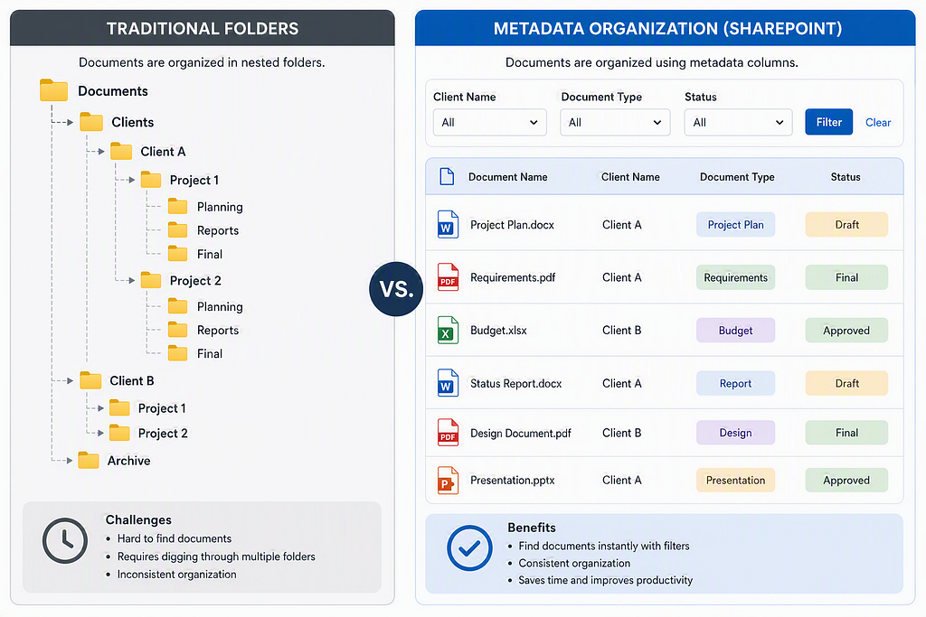Expand arrow for Project 2 under Client A

(x=132, y=280)
